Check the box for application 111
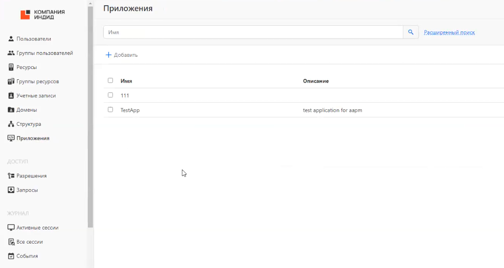The image size is (504, 268). click(110, 95)
